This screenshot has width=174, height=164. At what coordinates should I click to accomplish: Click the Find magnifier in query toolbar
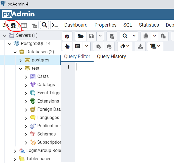(125, 36)
